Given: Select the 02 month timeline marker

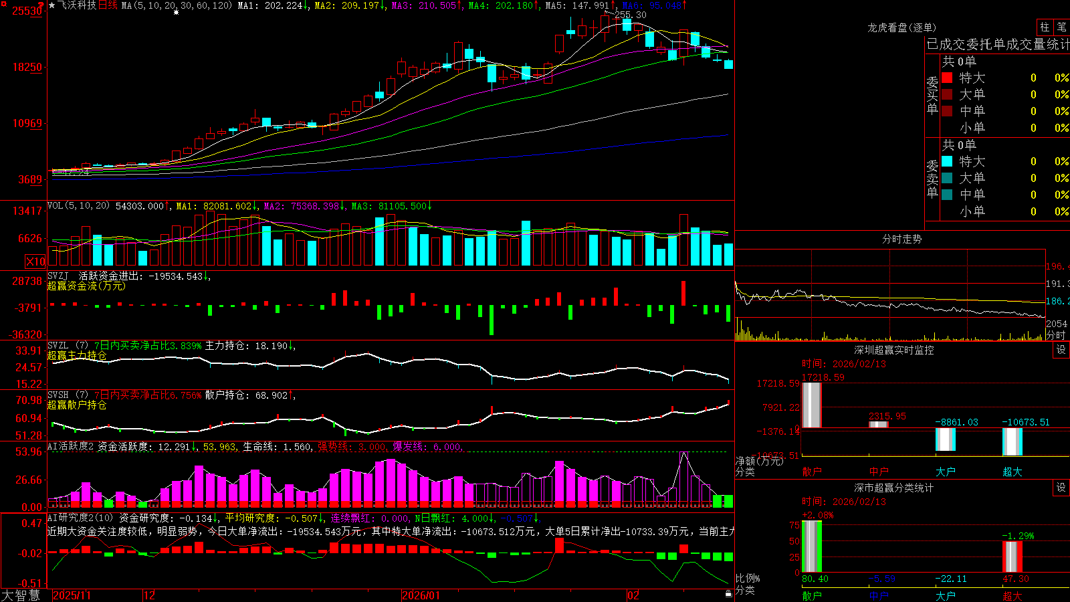Looking at the screenshot, I should pos(633,595).
